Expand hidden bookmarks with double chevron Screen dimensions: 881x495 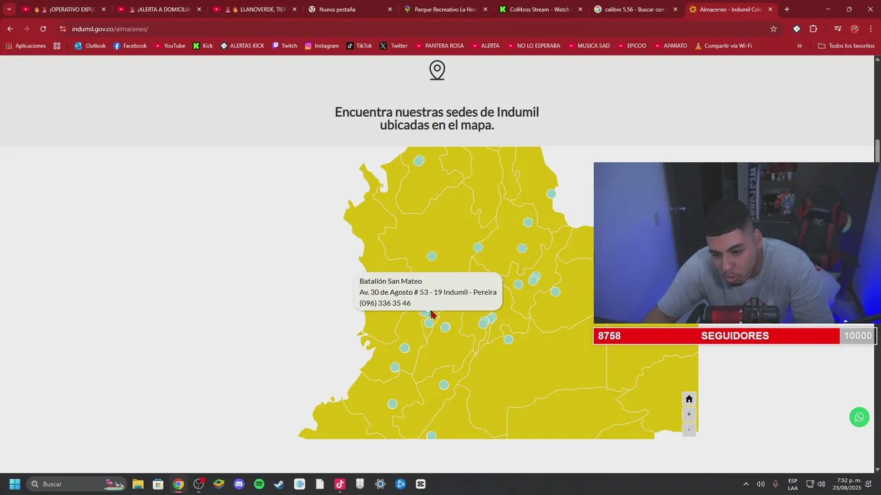tap(799, 45)
